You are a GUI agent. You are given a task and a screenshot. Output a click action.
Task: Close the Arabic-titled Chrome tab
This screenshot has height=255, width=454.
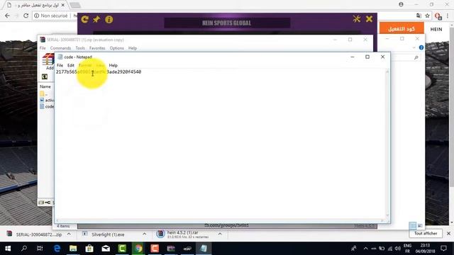pyautogui.click(x=63, y=5)
